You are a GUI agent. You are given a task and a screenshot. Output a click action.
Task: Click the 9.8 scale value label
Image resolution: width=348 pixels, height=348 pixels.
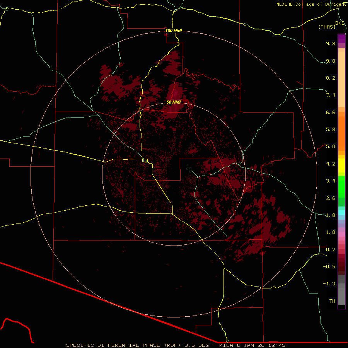330,44
